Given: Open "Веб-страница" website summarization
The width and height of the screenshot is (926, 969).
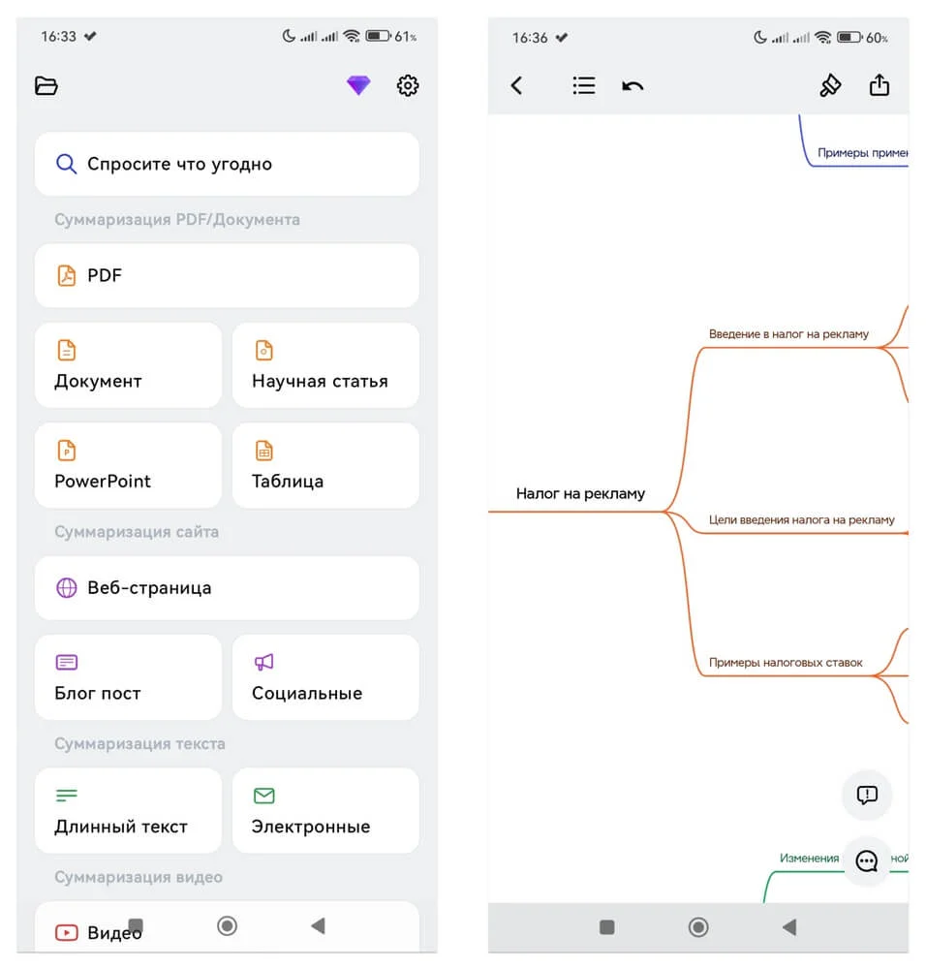Looking at the screenshot, I should pyautogui.click(x=227, y=588).
